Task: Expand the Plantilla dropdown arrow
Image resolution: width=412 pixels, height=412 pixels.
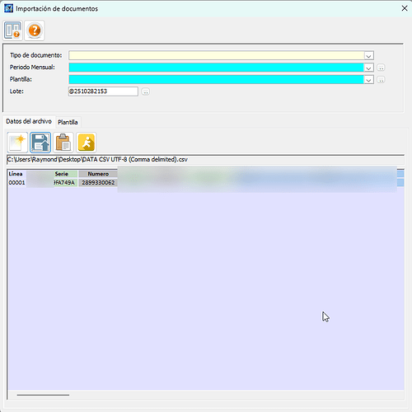Action: [368, 80]
